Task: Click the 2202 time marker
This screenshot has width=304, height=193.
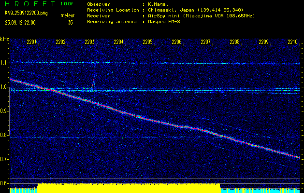Action: pos(60,42)
